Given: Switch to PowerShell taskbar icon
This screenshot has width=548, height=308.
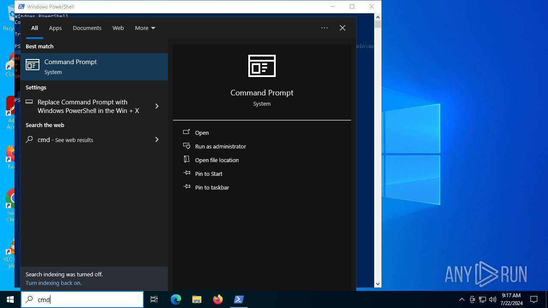Looking at the screenshot, I should point(239,299).
